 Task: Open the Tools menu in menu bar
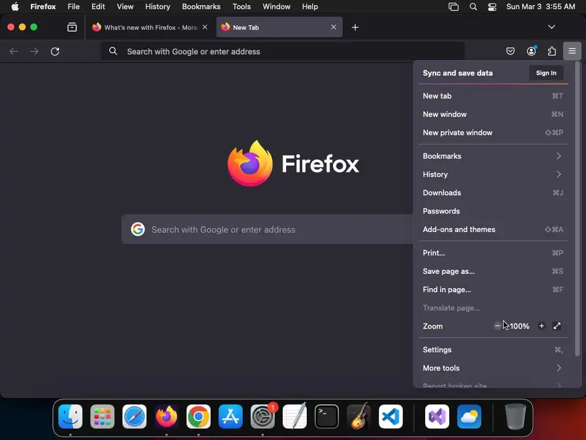coord(241,7)
